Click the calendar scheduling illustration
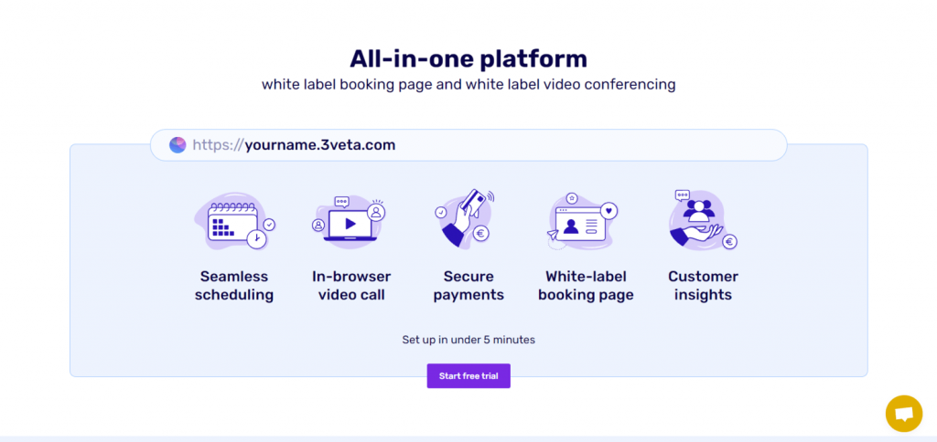 235,221
